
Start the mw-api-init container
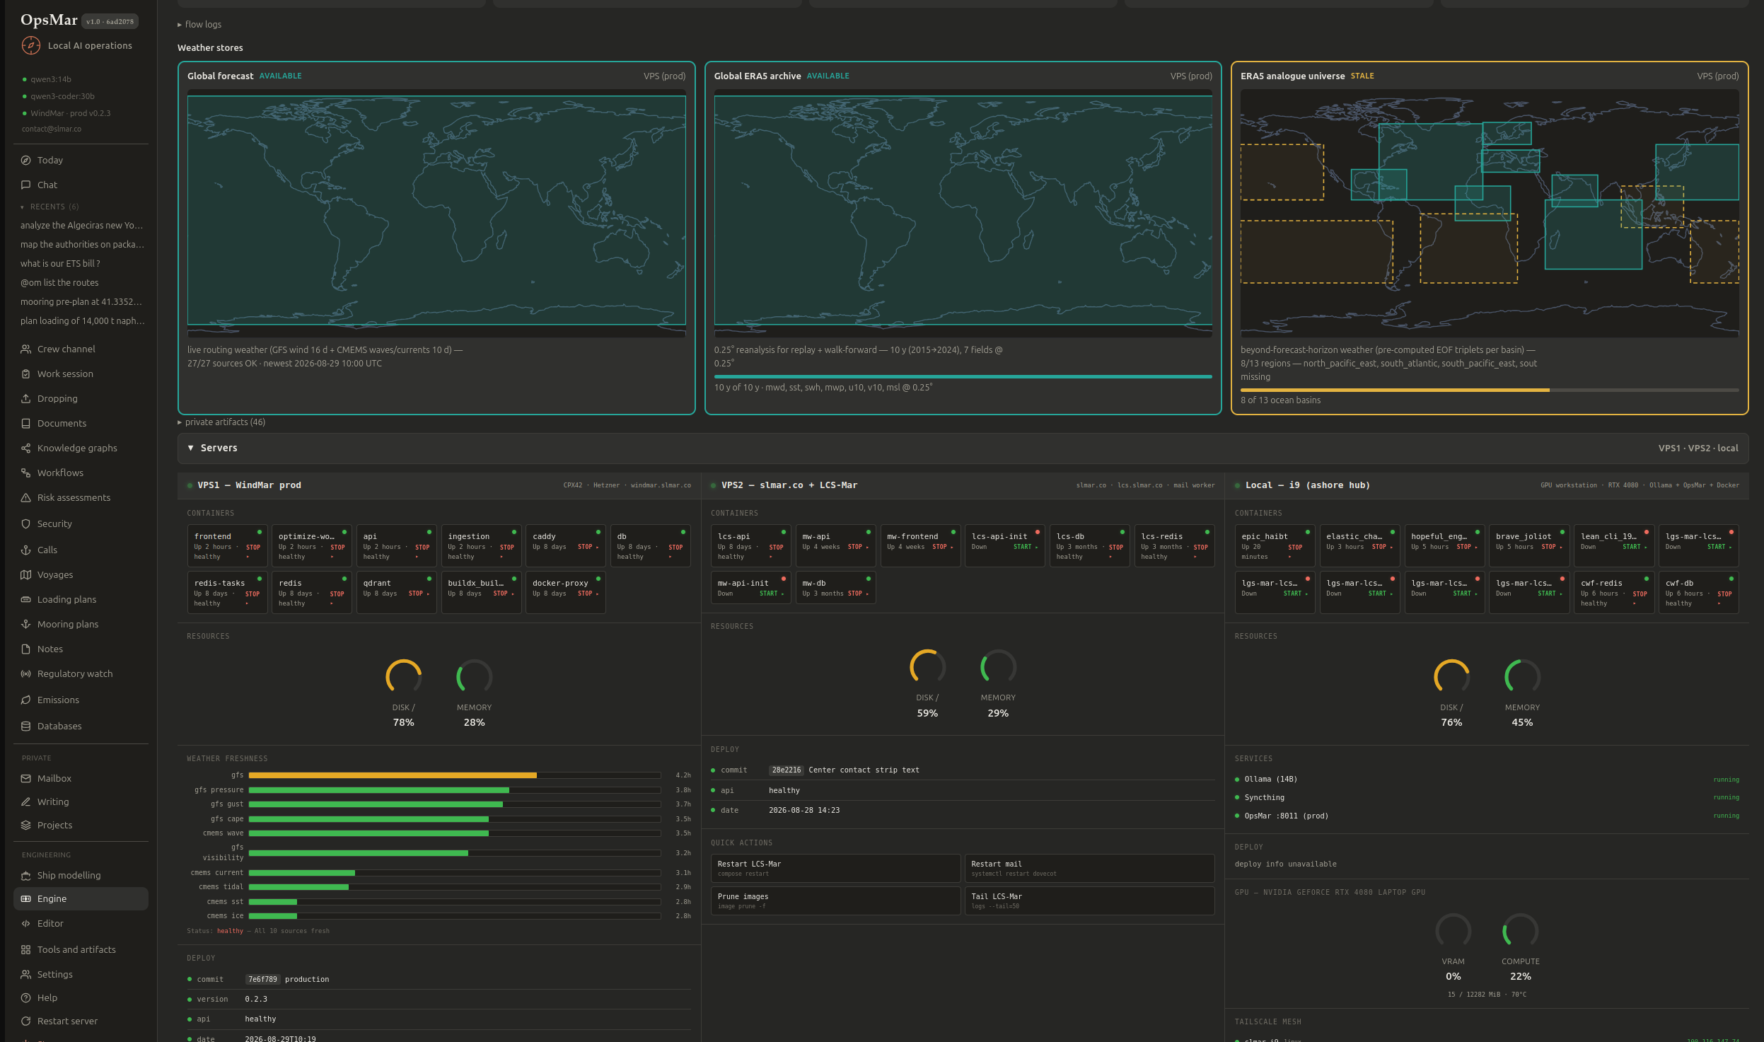[x=771, y=594]
